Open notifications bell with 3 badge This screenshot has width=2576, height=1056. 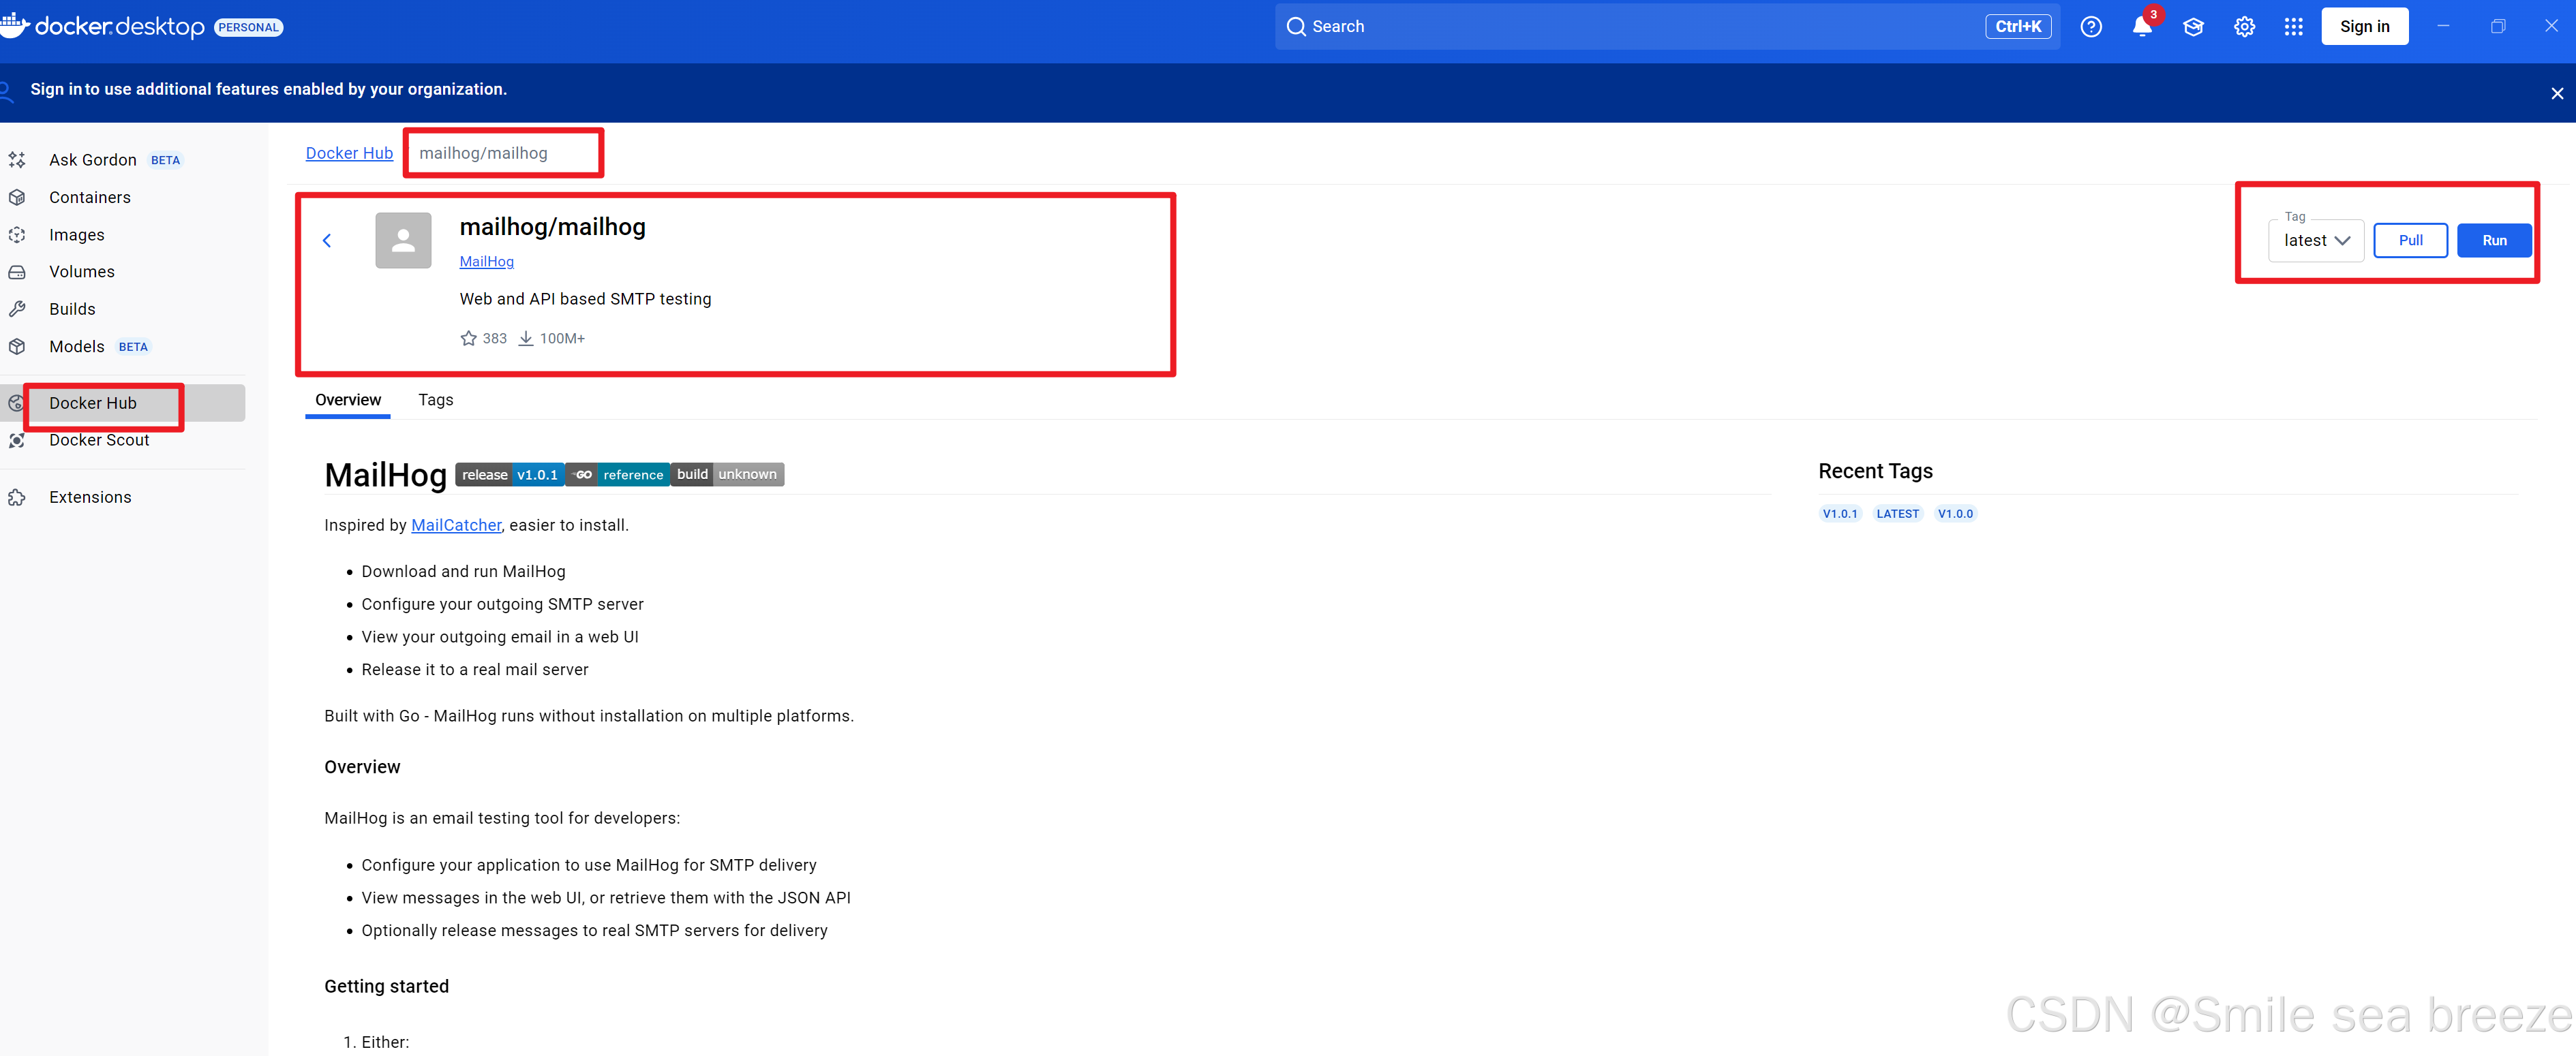(x=2142, y=27)
